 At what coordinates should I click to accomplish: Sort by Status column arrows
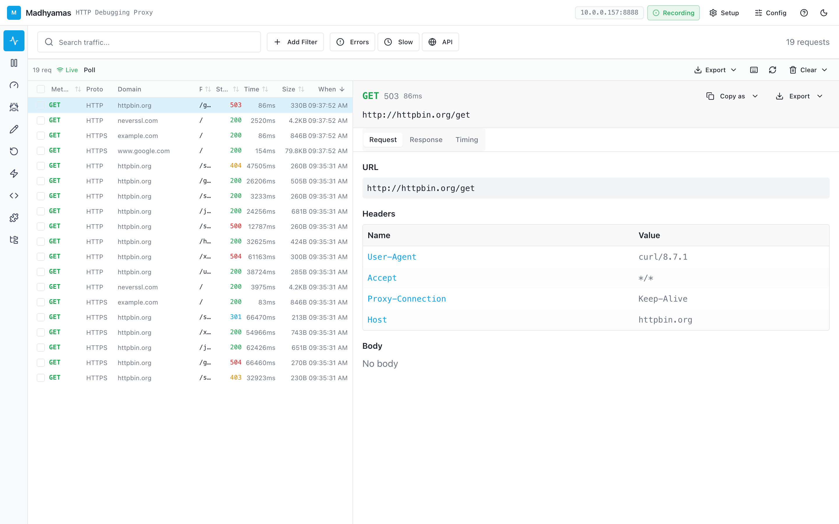tap(236, 89)
